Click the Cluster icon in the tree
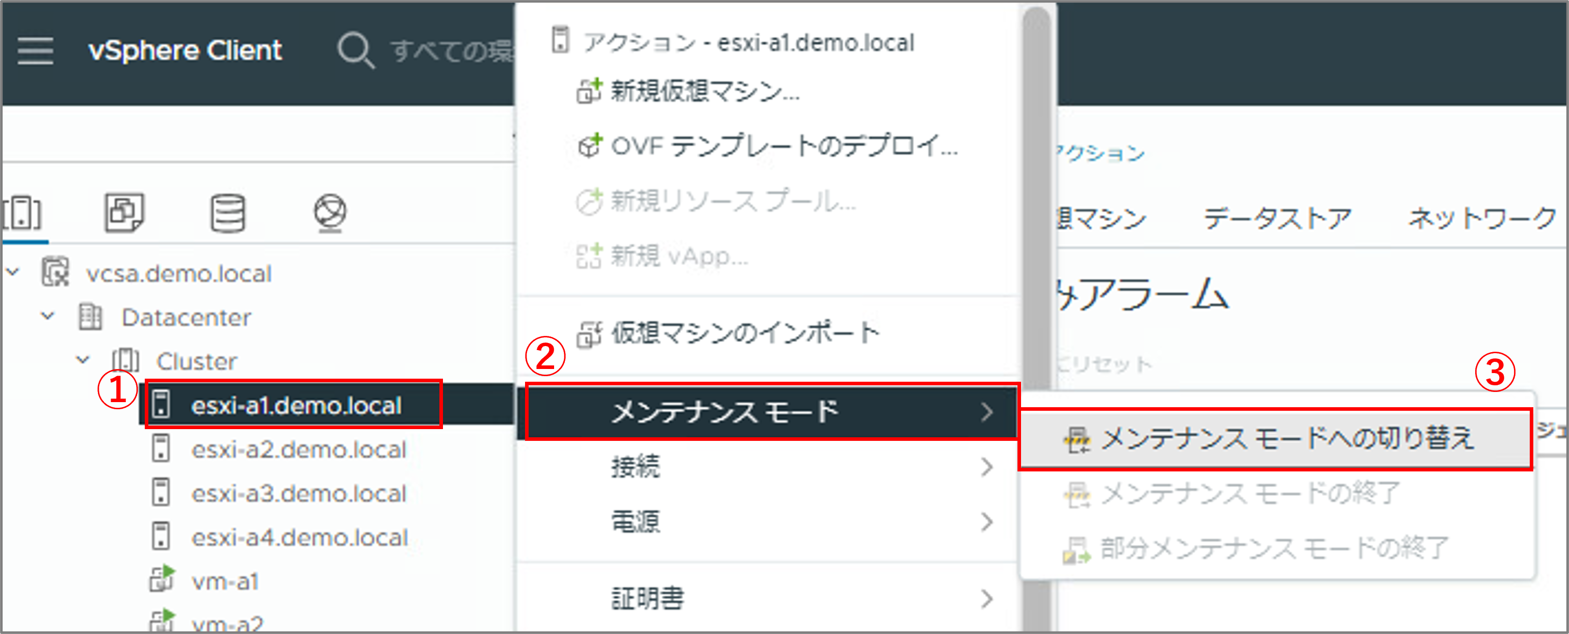The height and width of the screenshot is (634, 1569). coord(125,360)
